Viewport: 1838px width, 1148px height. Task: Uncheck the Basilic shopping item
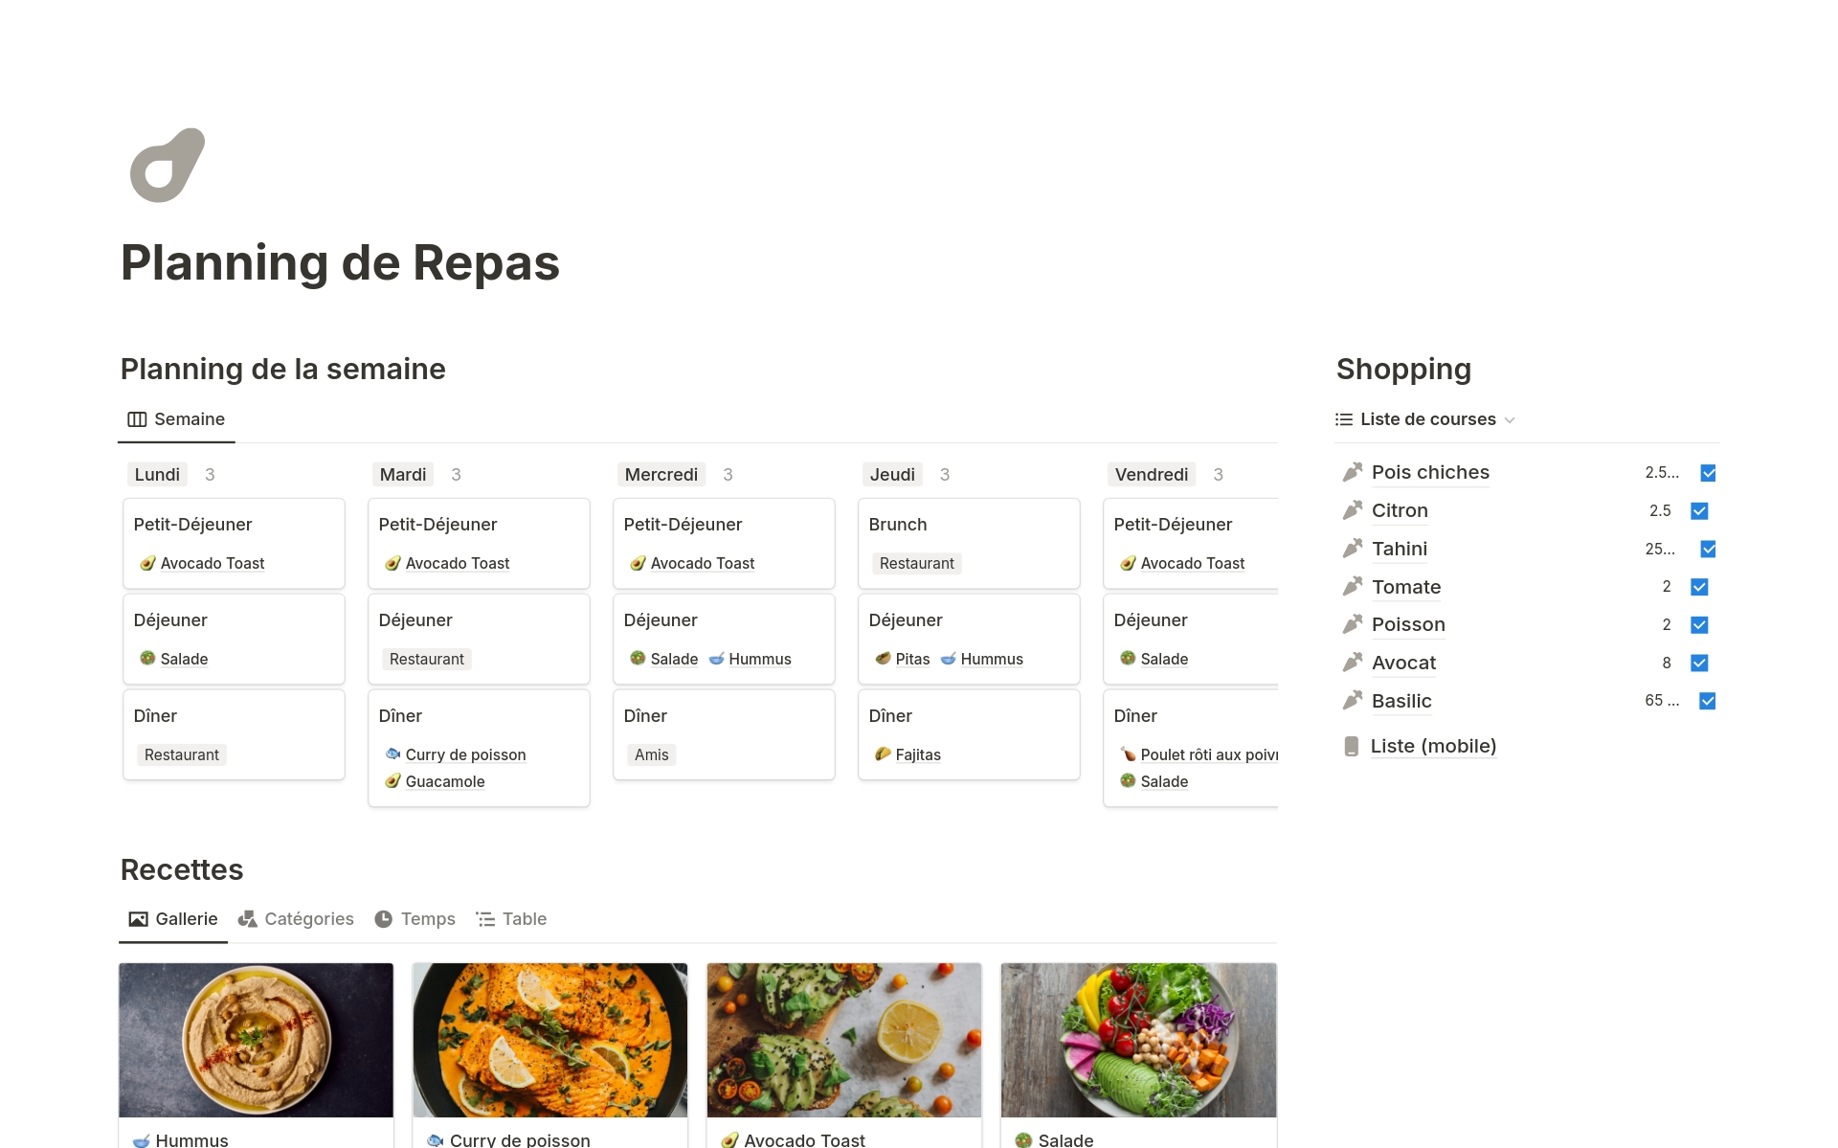1707,701
